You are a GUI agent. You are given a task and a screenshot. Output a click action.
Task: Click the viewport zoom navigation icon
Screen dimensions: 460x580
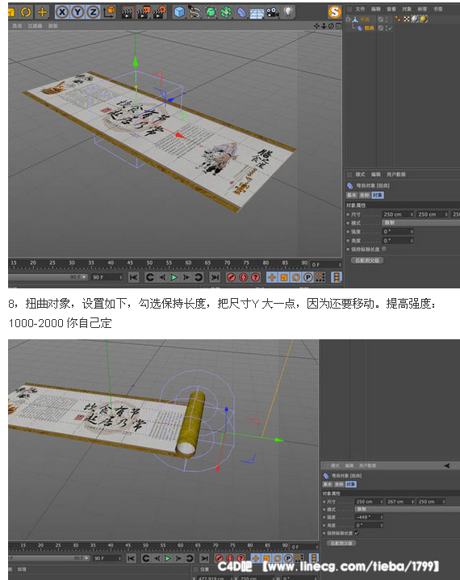tap(324, 26)
